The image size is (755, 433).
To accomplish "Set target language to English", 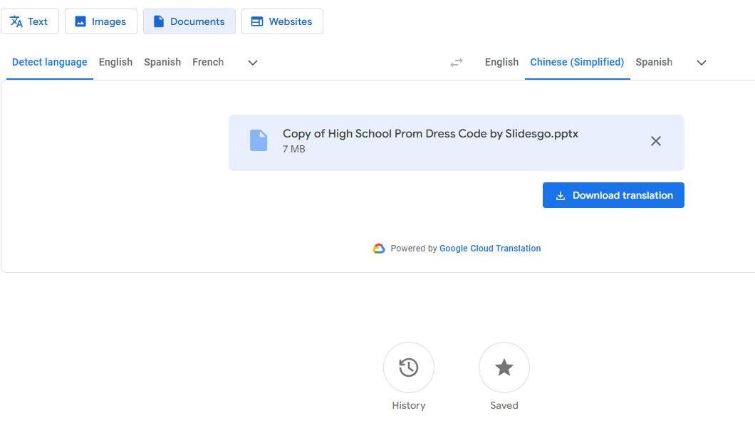I will (x=501, y=62).
